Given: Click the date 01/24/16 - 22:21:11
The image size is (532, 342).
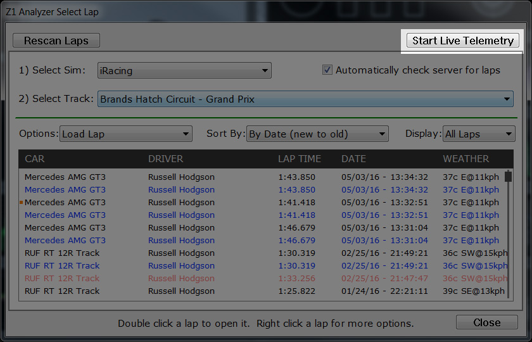Looking at the screenshot, I should pos(385,291).
